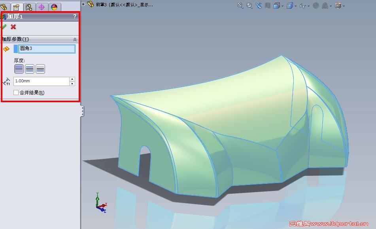Click the XYZ coordinate triad
Image resolution: width=376 pixels, height=229 pixels.
[x=101, y=202]
